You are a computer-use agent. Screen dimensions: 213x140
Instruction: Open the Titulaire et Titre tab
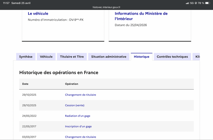coord(72,57)
